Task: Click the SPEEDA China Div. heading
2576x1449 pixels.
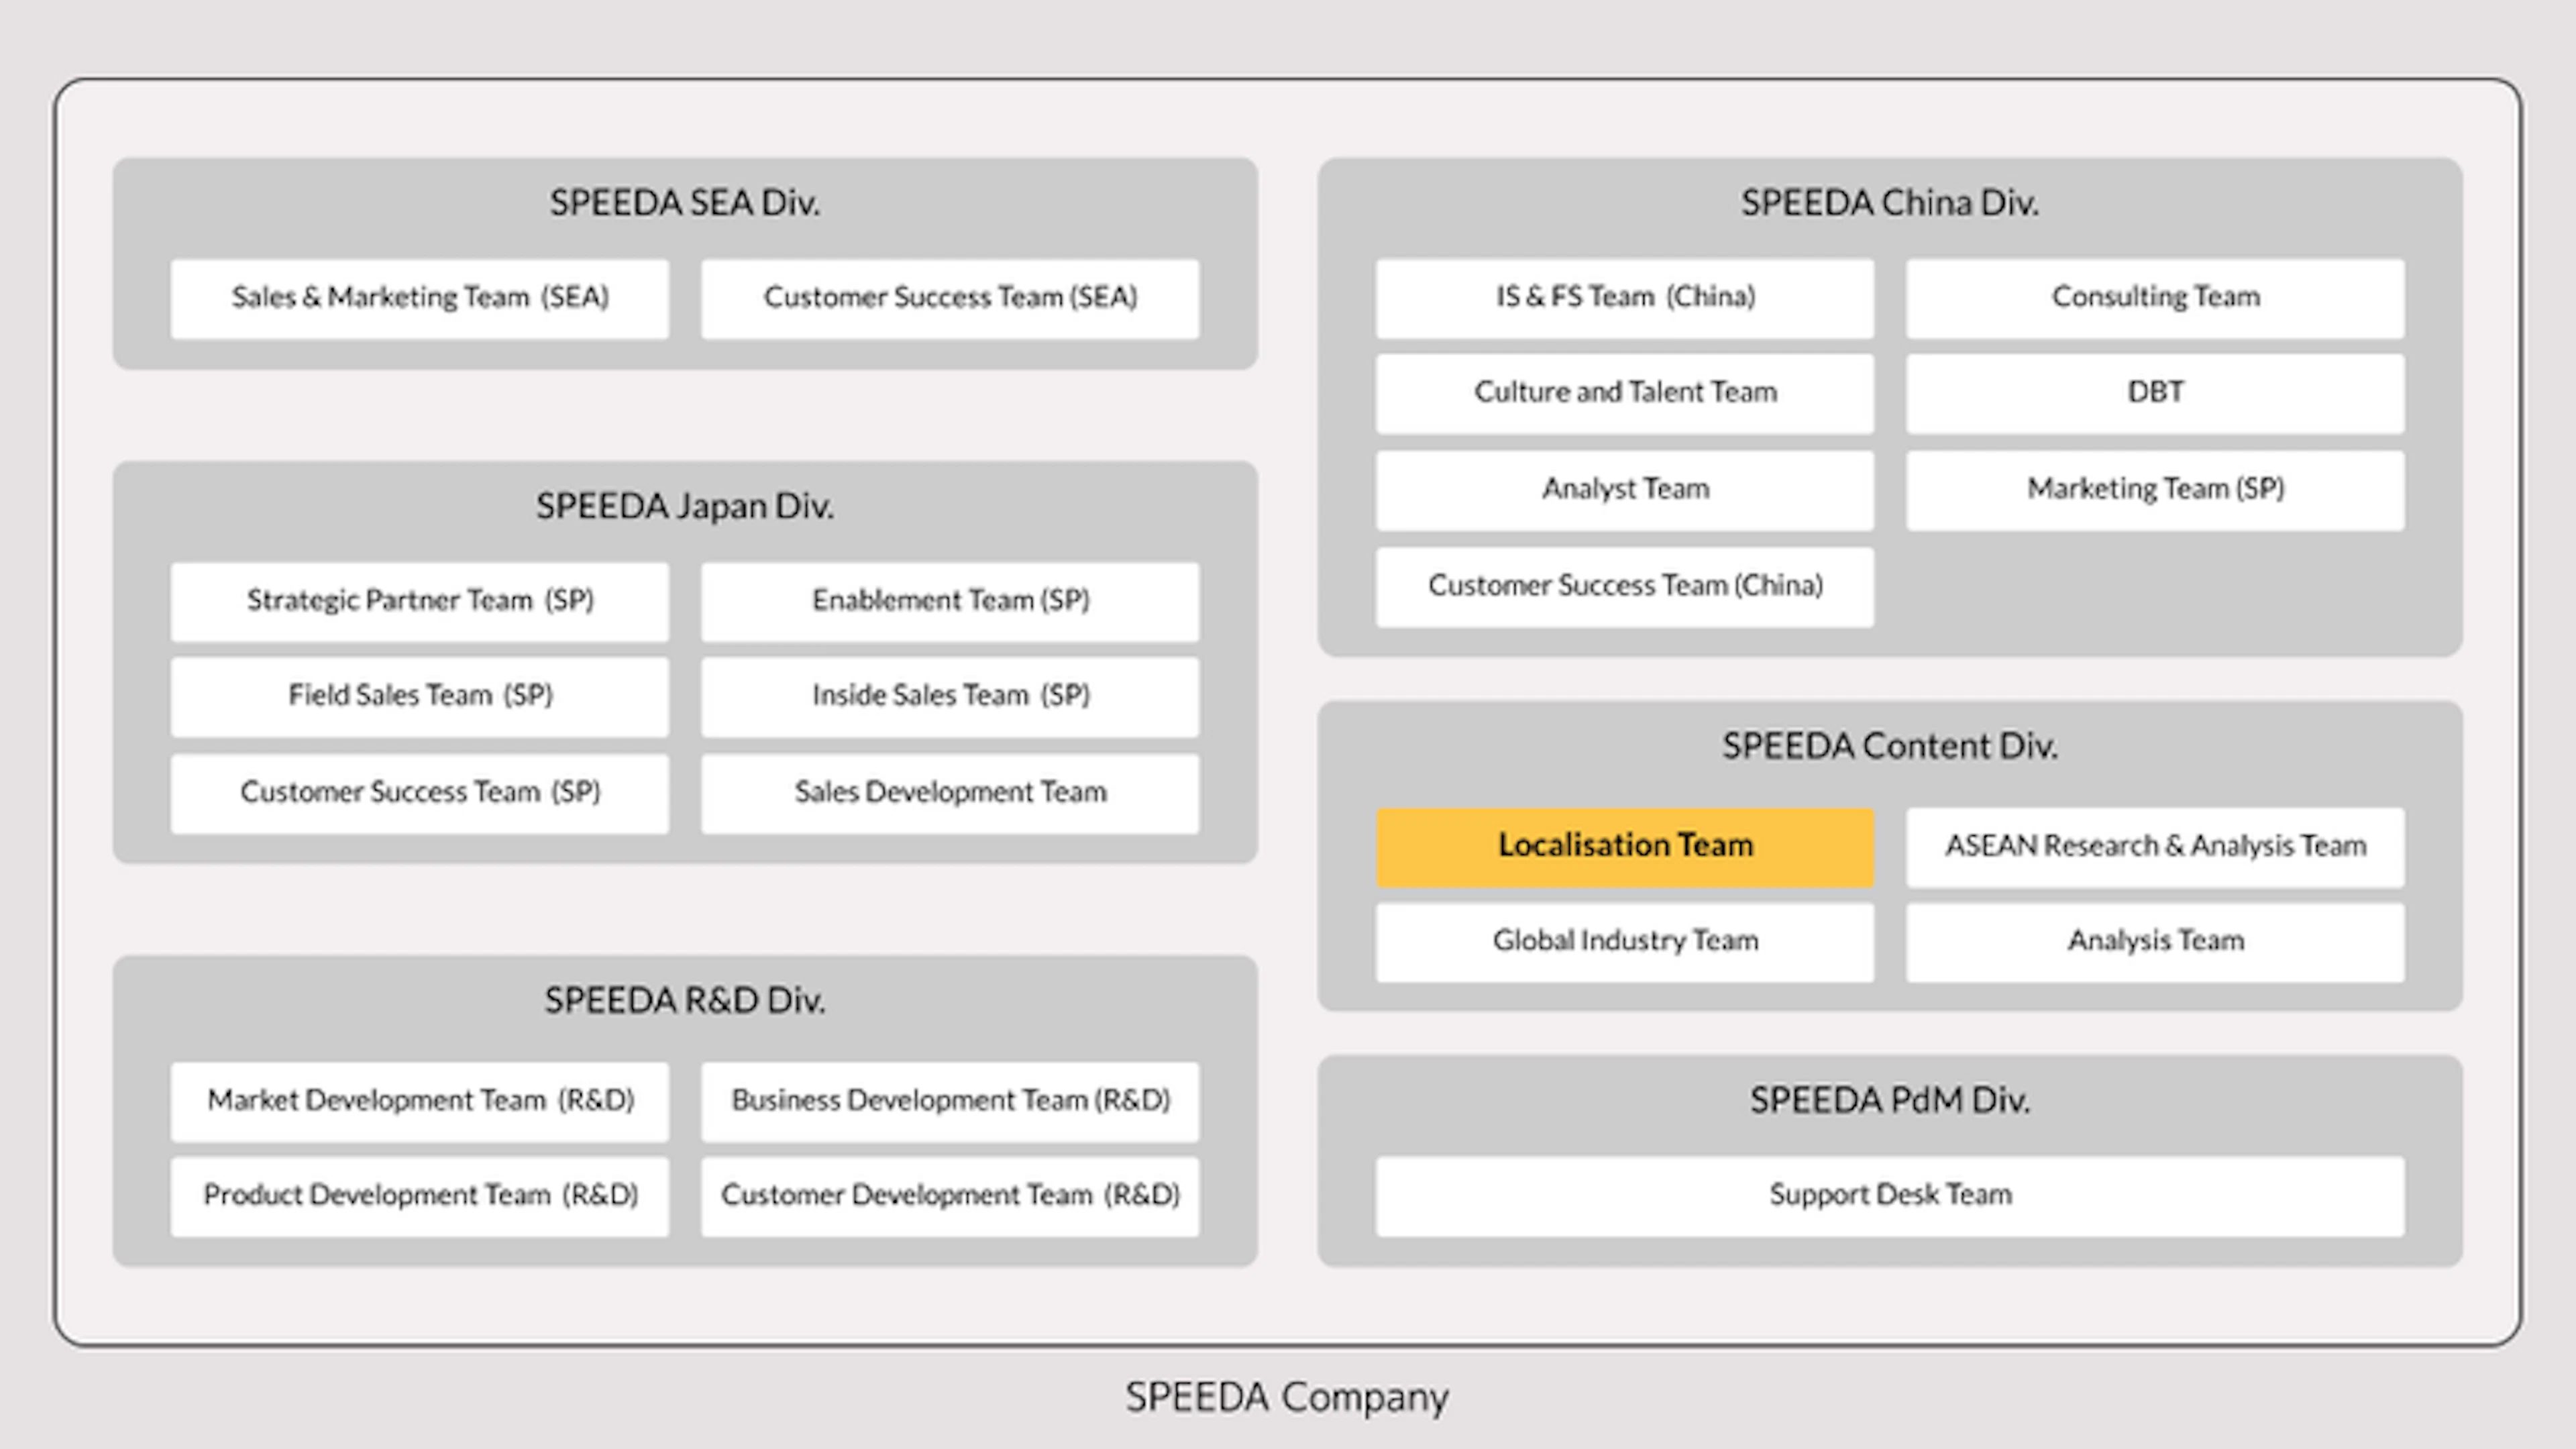Action: coord(1890,203)
